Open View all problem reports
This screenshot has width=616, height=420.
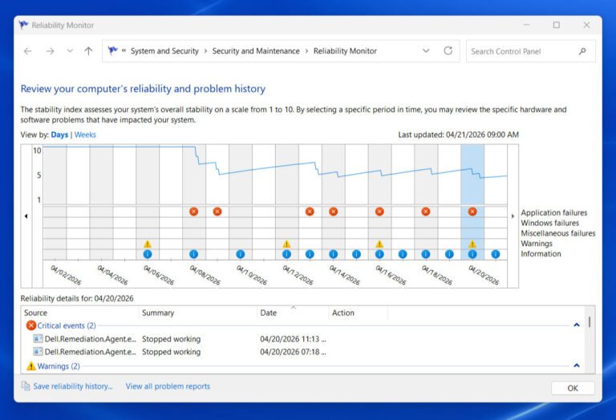pyautogui.click(x=168, y=386)
